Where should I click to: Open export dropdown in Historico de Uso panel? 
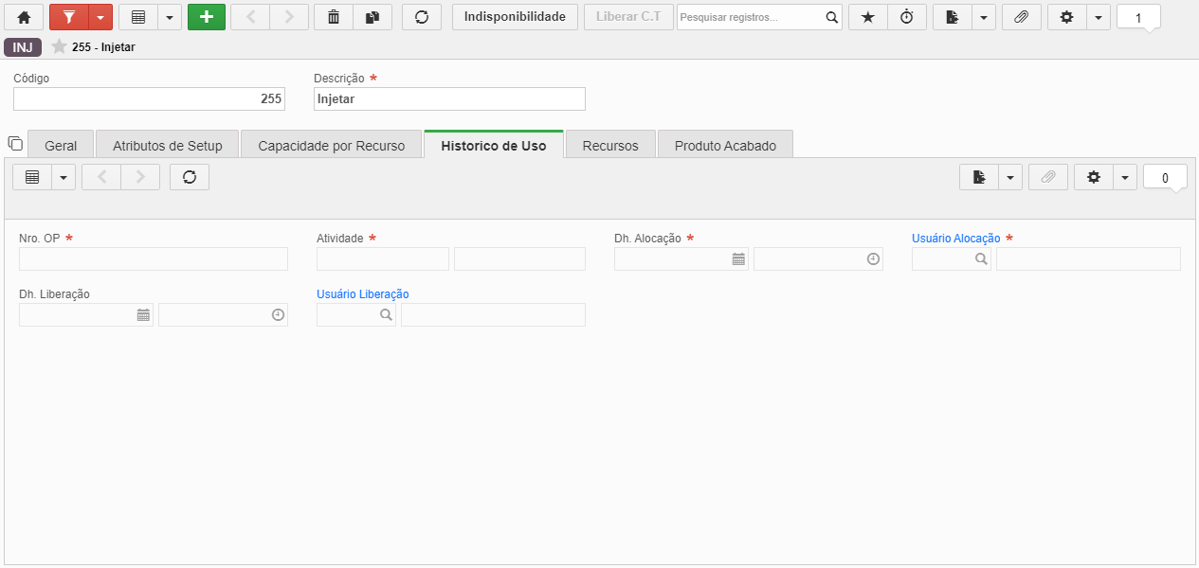click(x=1010, y=177)
